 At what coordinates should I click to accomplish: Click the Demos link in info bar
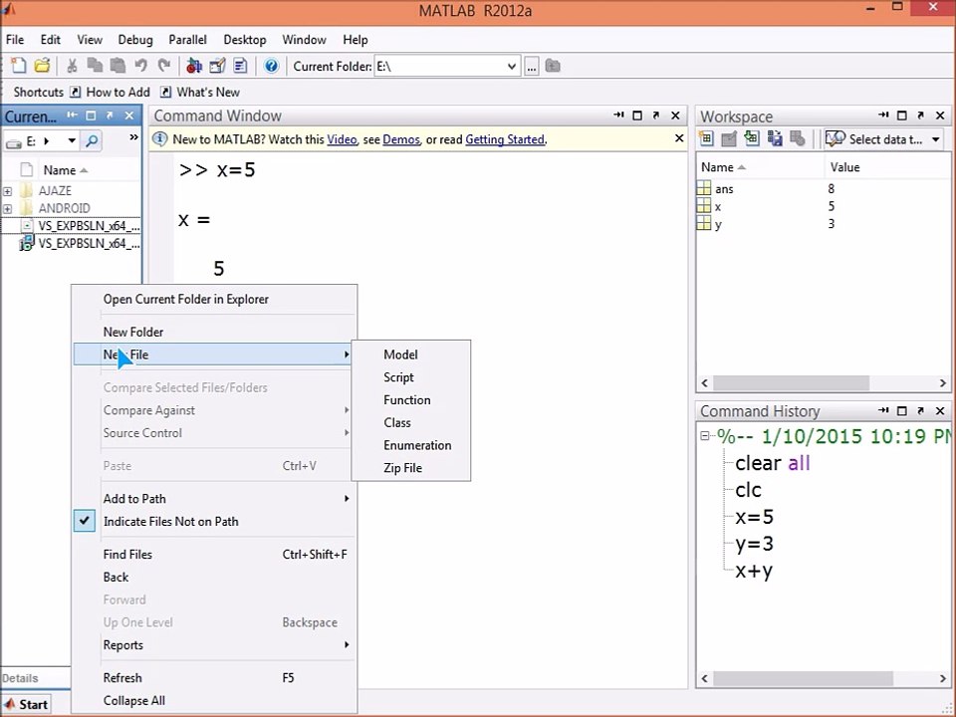tap(401, 139)
